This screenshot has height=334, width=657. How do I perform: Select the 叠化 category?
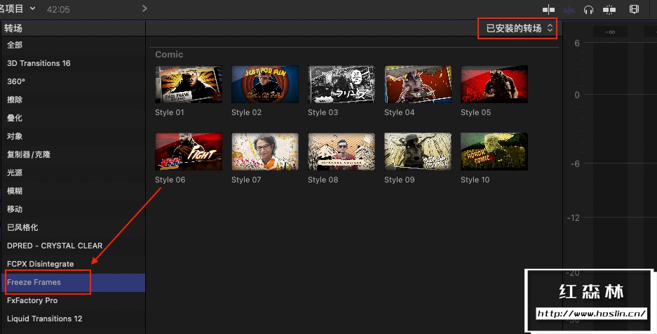73,118
